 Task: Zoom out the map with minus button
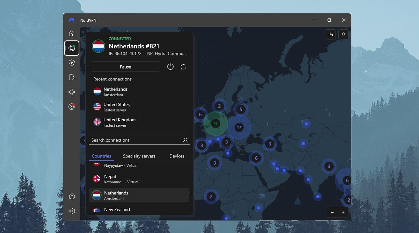tap(332, 212)
